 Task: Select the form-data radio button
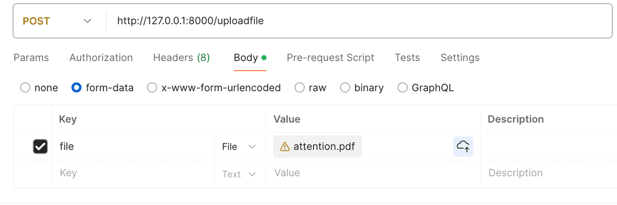pos(77,87)
